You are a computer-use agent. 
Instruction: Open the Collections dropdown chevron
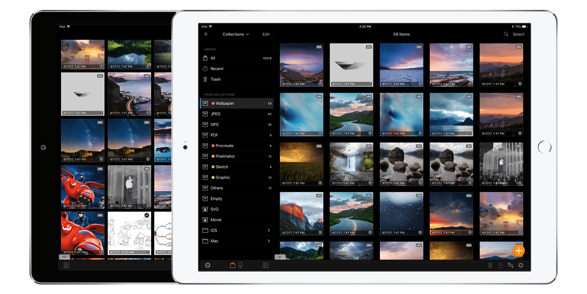[247, 34]
